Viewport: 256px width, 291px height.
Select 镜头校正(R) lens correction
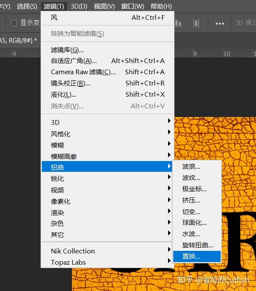tap(107, 83)
